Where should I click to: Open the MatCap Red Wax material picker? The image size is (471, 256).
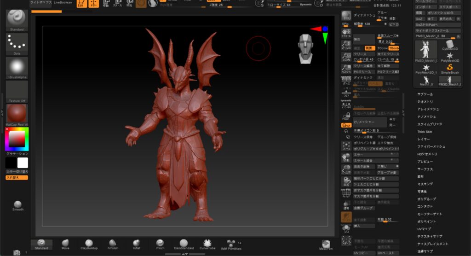(17, 115)
